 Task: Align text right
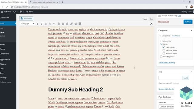[x=67, y=24]
